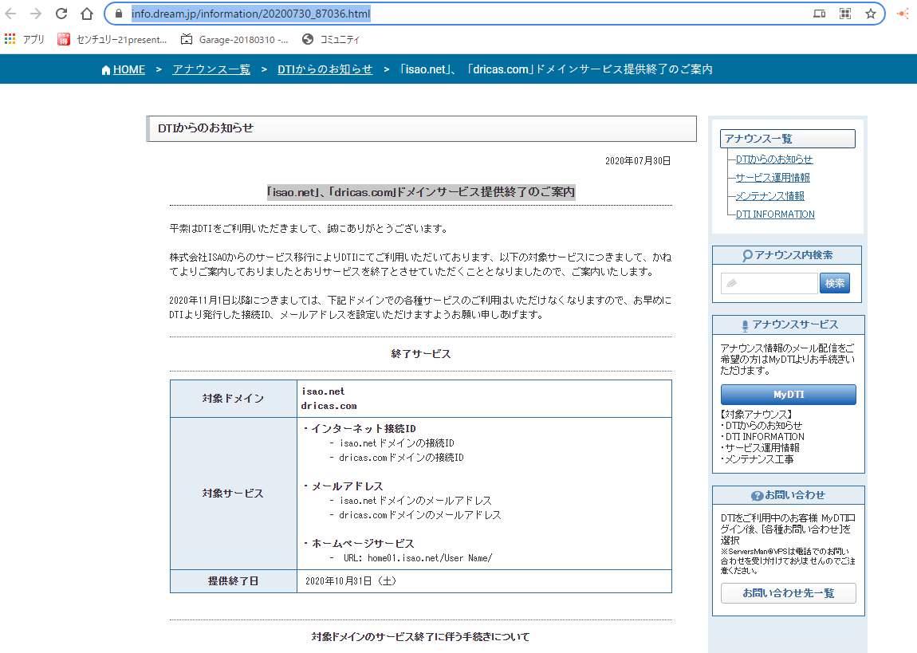Click the isao.net domain table cell text
The width and height of the screenshot is (917, 653).
pyautogui.click(x=323, y=391)
